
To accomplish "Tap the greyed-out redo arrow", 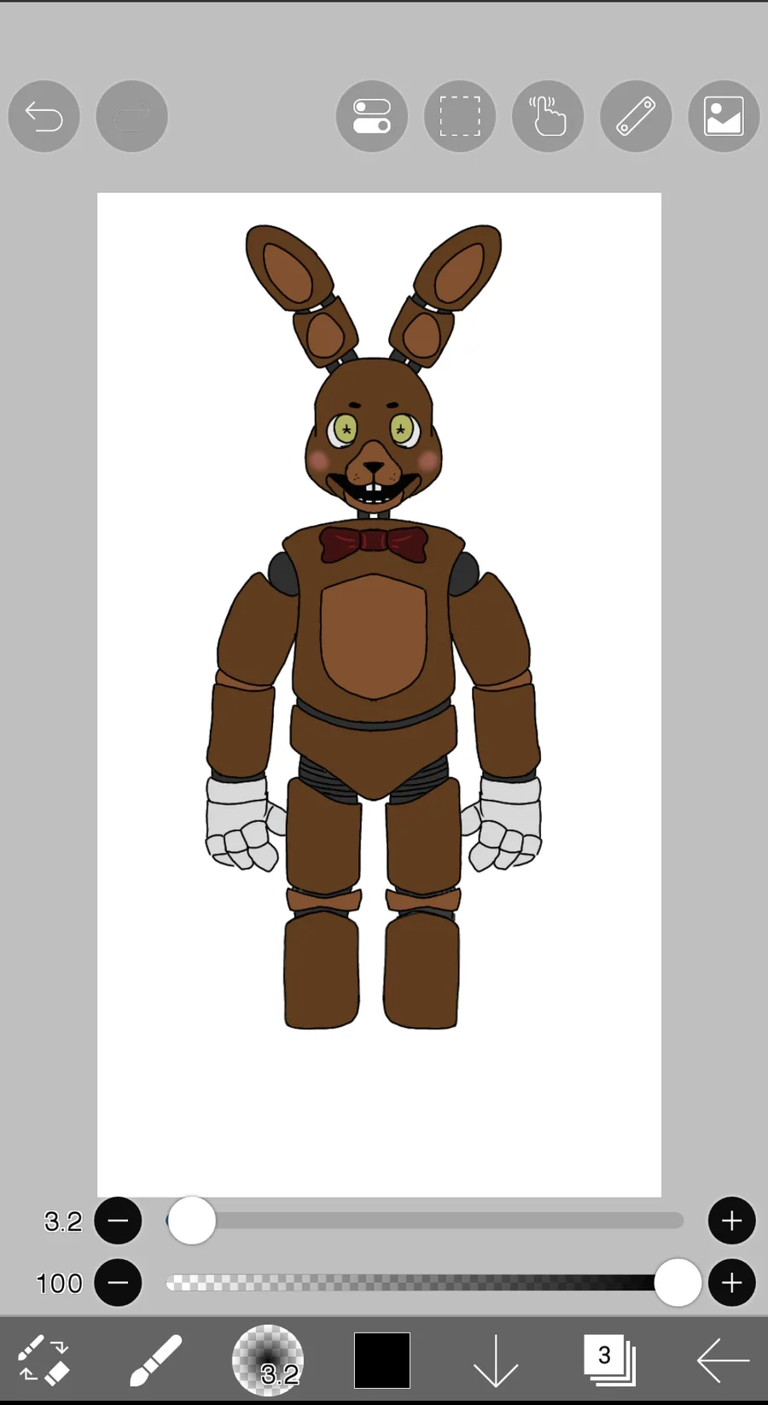I will click(x=131, y=116).
